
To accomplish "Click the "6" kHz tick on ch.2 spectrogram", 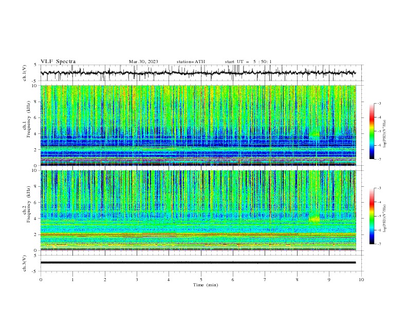I will point(36,203).
